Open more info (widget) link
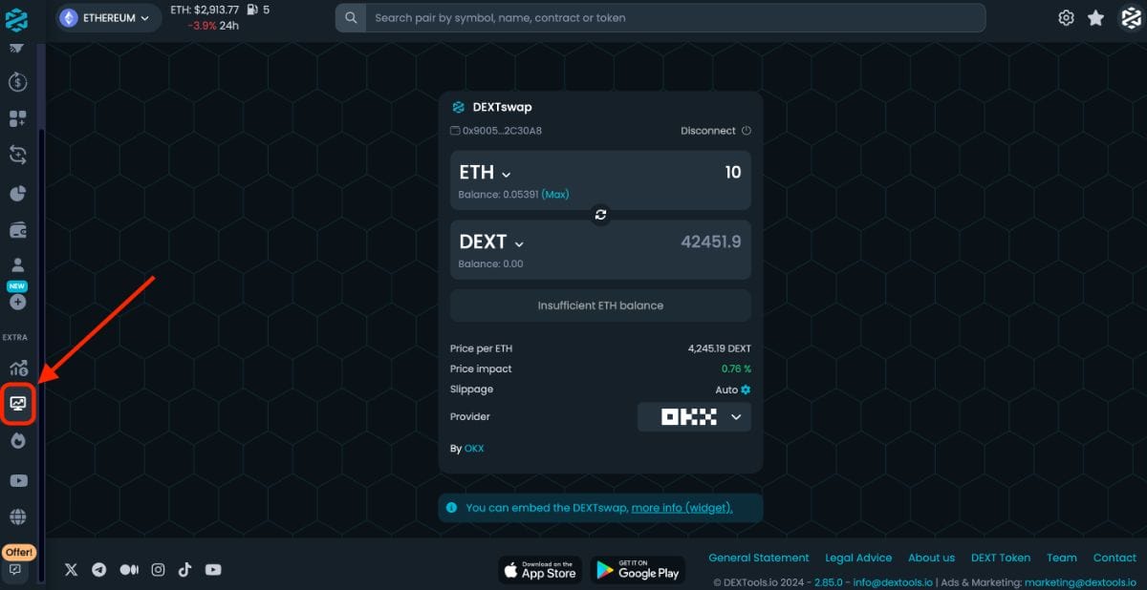This screenshot has height=590, width=1147. pos(682,508)
